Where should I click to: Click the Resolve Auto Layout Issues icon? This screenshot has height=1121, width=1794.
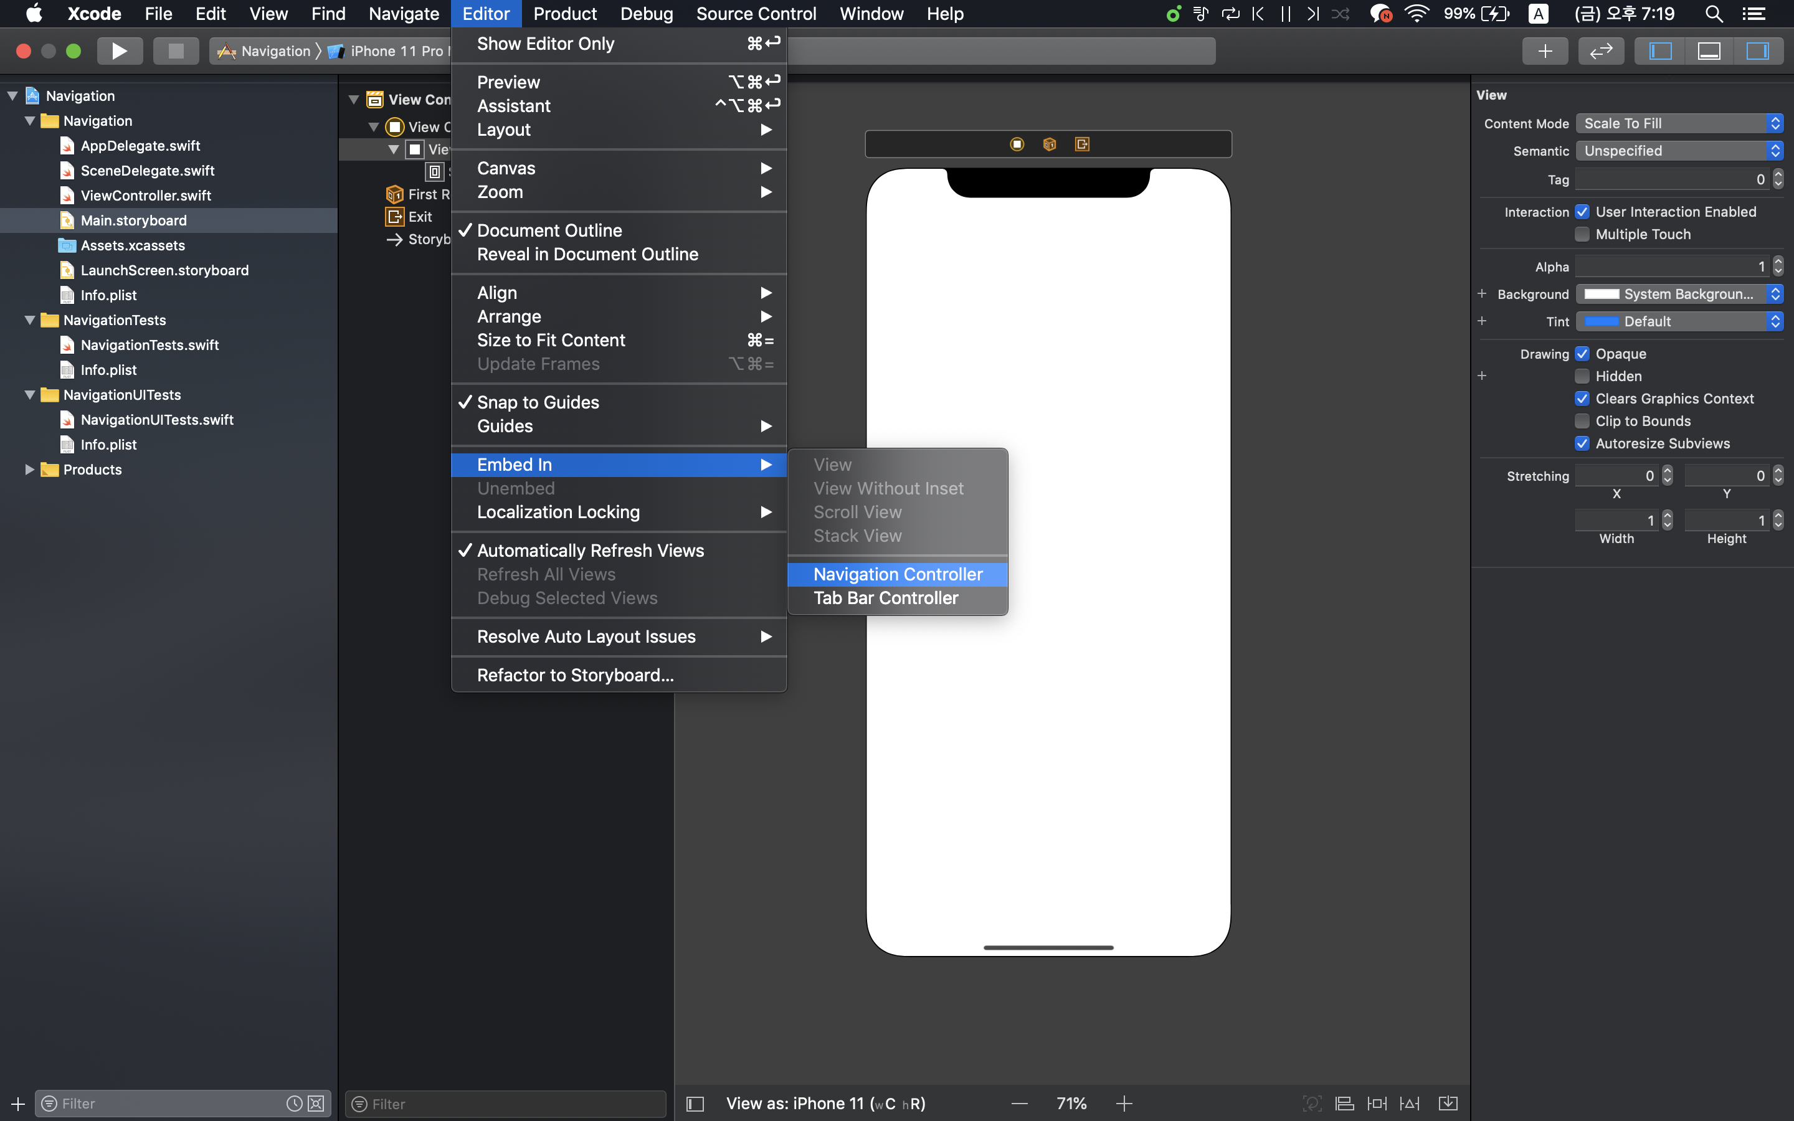coord(1409,1103)
